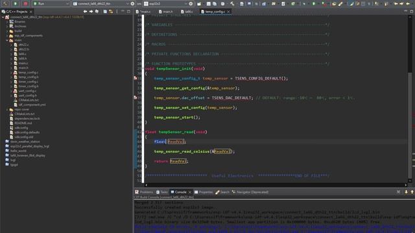Screen dimensions: 415x233
Task: Open the Search tab in bottom panel
Action: tap(222, 192)
